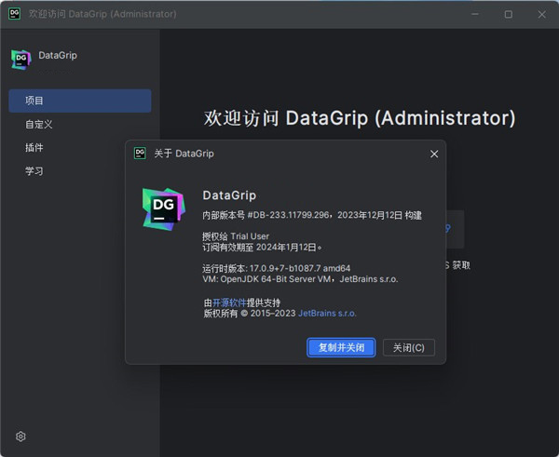Click the 订阅有效期至 2024年1月12日 line
The image size is (559, 457).
click(262, 248)
